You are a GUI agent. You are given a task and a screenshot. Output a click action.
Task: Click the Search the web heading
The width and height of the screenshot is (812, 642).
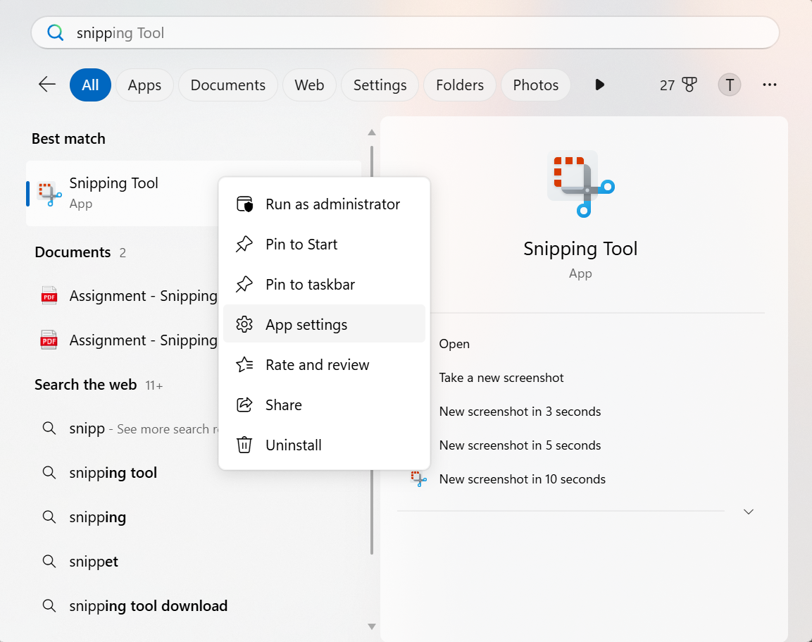(85, 385)
